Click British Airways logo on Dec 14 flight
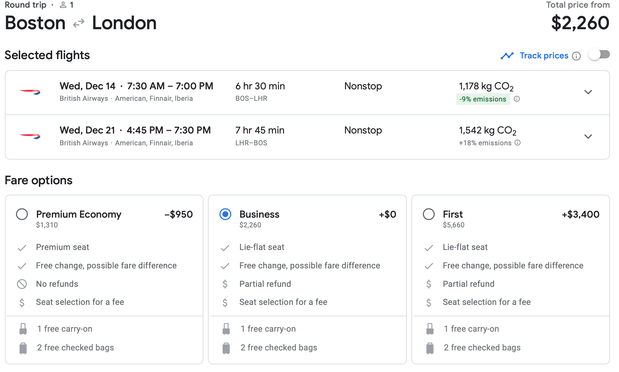 (30, 92)
